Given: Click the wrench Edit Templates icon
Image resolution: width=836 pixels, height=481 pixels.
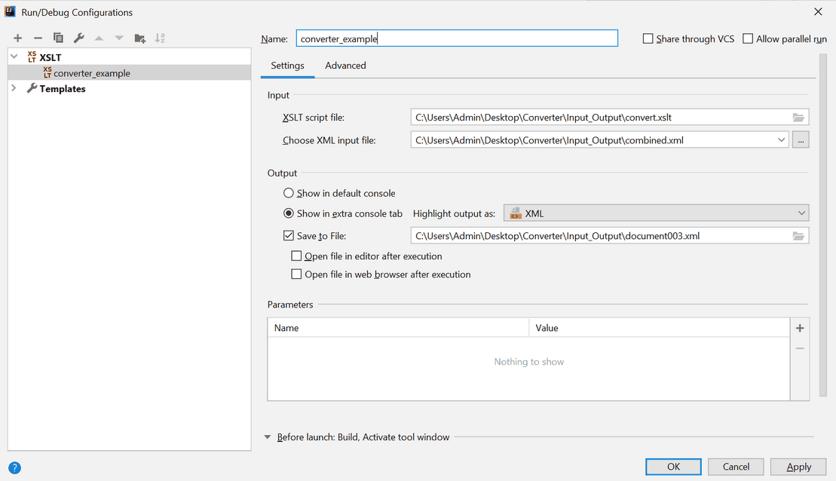Looking at the screenshot, I should (x=78, y=38).
